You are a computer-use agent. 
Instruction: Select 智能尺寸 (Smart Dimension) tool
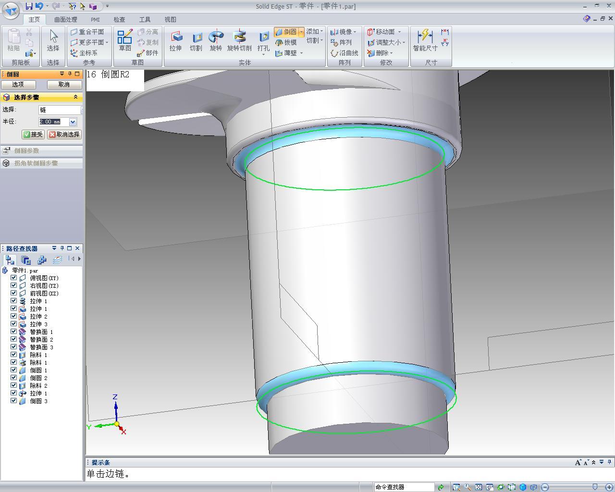pos(425,40)
